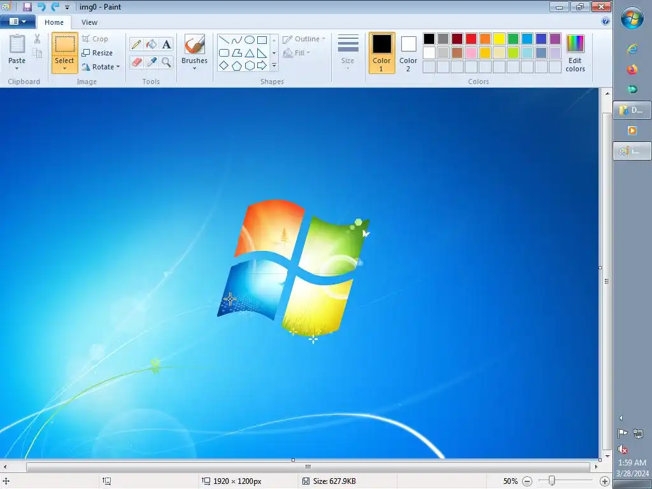Open the Windows Start orb
This screenshot has height=489, width=652.
pos(632,18)
